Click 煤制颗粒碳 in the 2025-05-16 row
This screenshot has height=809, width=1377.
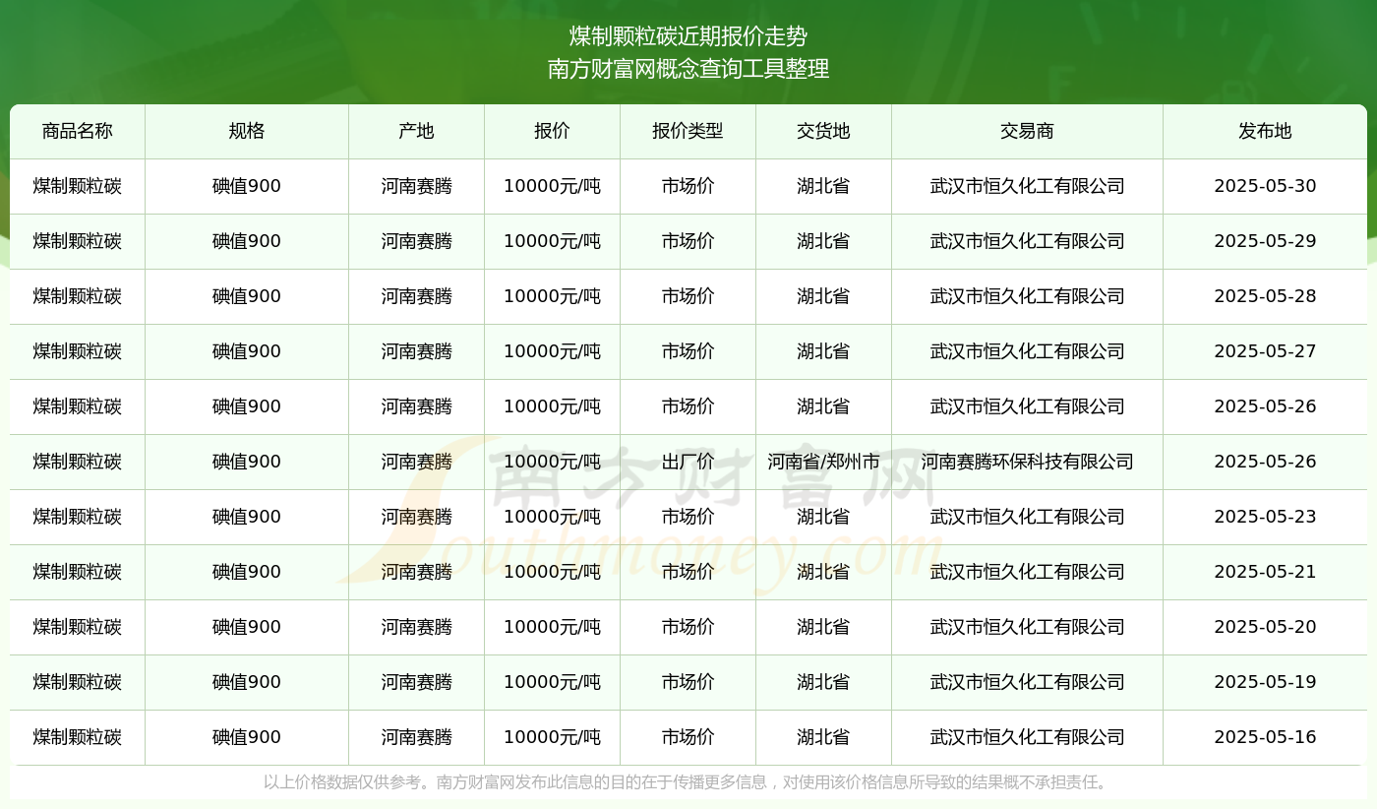[x=78, y=737]
